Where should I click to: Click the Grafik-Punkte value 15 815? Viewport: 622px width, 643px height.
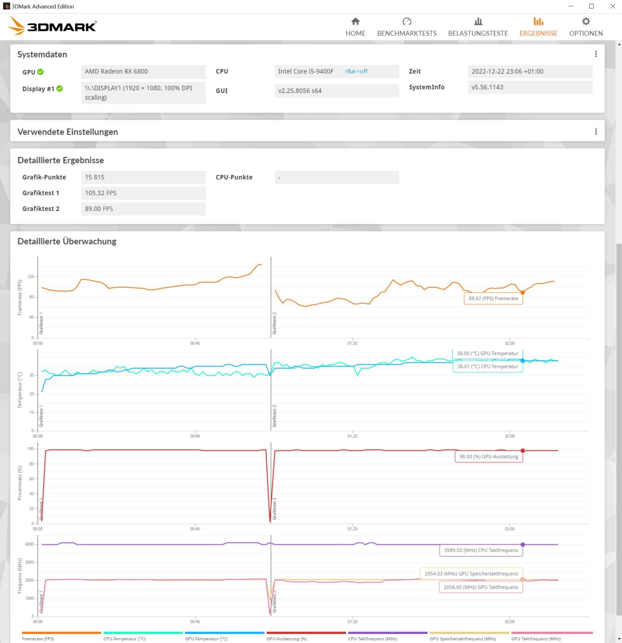coord(143,177)
